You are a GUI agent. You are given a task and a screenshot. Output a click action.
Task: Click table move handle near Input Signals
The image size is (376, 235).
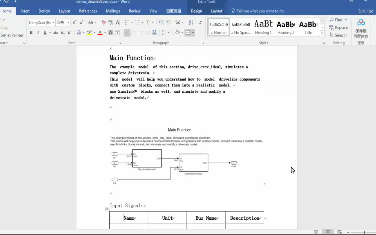click(107, 209)
